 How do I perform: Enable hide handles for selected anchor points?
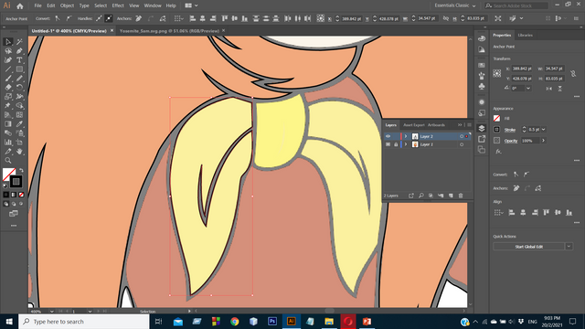109,18
